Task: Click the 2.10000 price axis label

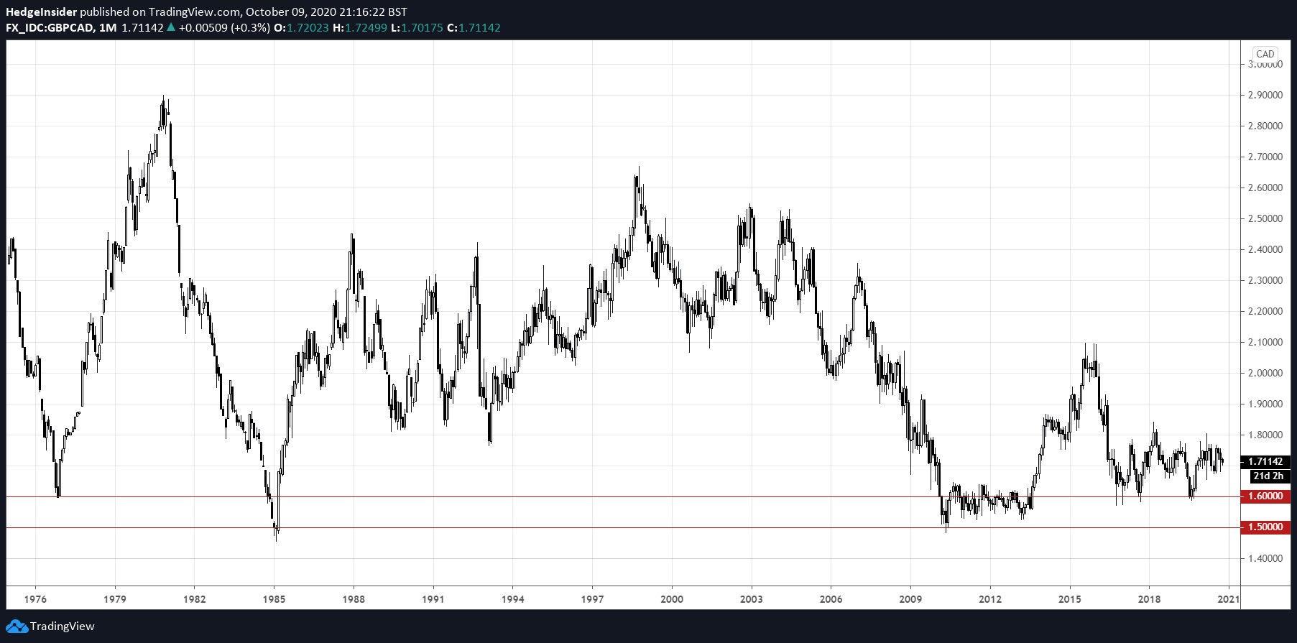Action: pyautogui.click(x=1265, y=342)
